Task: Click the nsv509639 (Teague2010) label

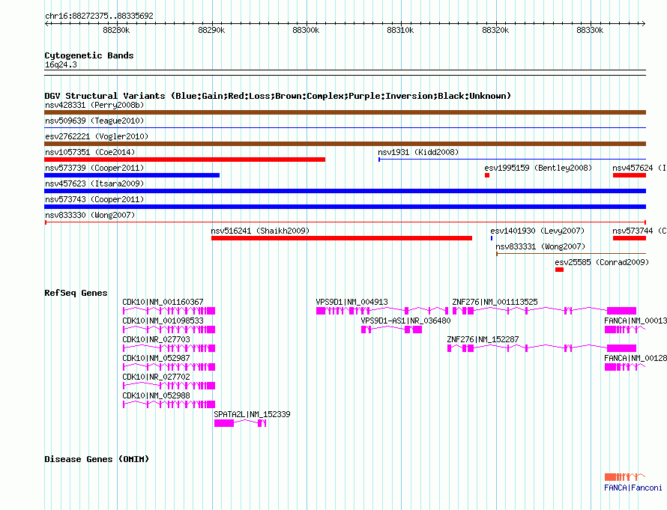Action: click(94, 121)
